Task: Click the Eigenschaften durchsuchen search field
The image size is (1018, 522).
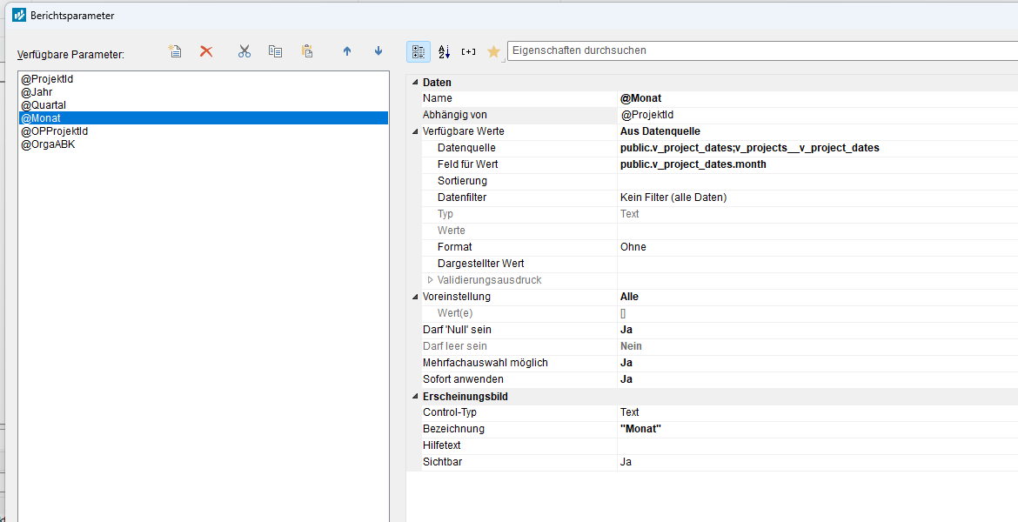Action: tap(757, 50)
